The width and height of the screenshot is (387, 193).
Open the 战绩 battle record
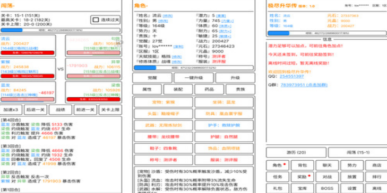pos(61,109)
